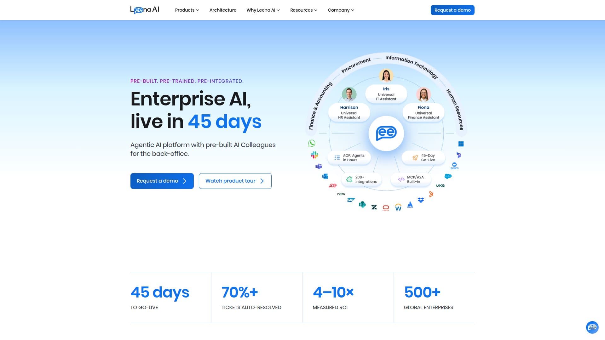
Task: Click the '70%+' tickets auto-resolved stat
Action: tap(240, 292)
